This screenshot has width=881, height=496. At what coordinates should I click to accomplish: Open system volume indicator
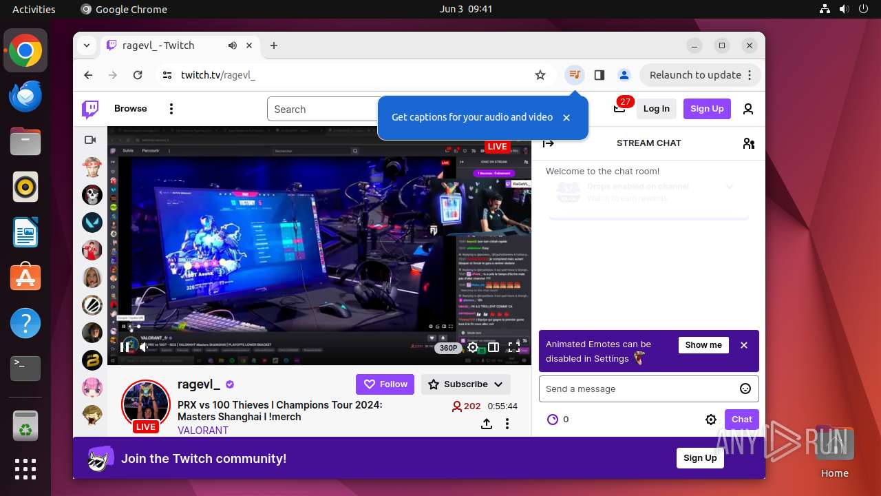click(x=845, y=9)
